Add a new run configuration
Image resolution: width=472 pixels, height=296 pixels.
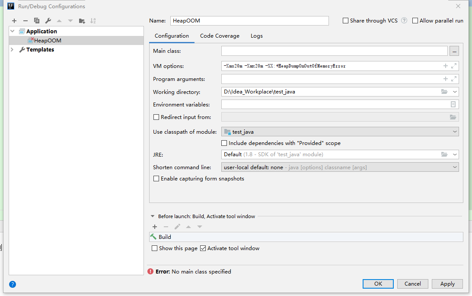coord(14,21)
